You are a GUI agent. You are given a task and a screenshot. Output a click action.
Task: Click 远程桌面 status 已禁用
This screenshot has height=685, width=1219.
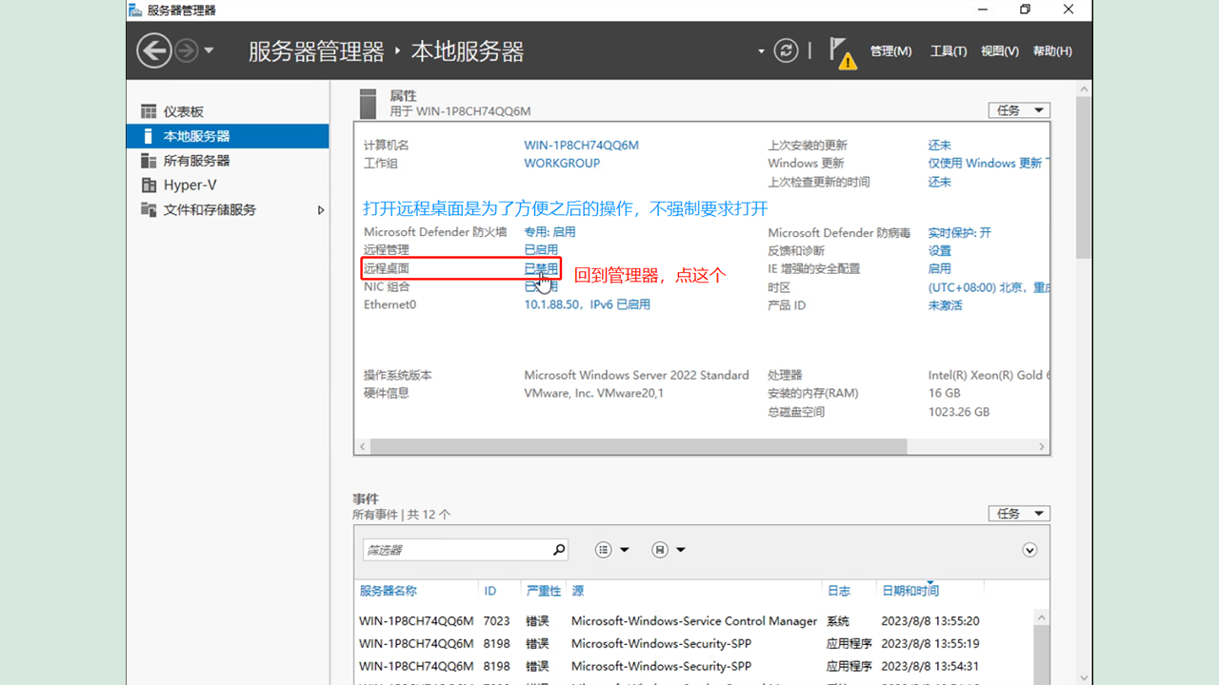click(x=541, y=269)
